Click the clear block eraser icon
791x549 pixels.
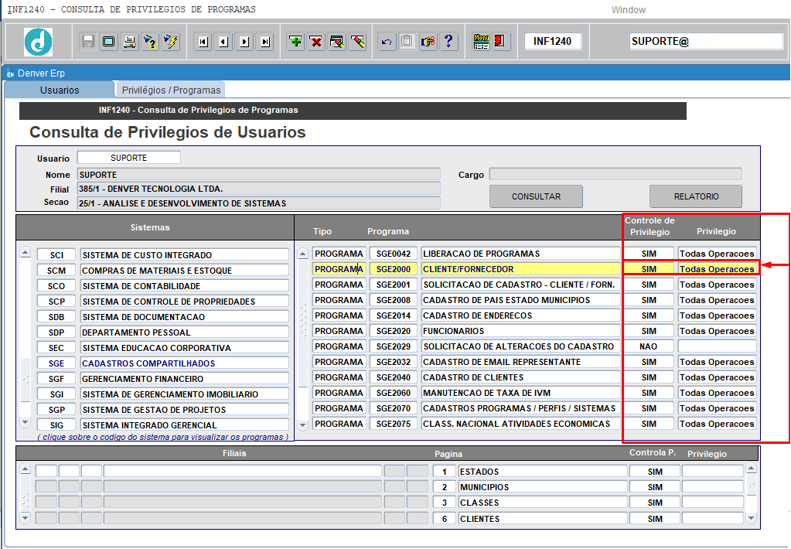(x=337, y=42)
